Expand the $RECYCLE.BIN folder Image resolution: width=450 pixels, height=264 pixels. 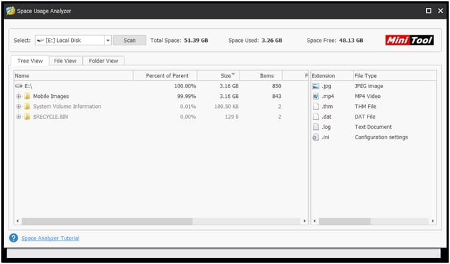coord(19,117)
